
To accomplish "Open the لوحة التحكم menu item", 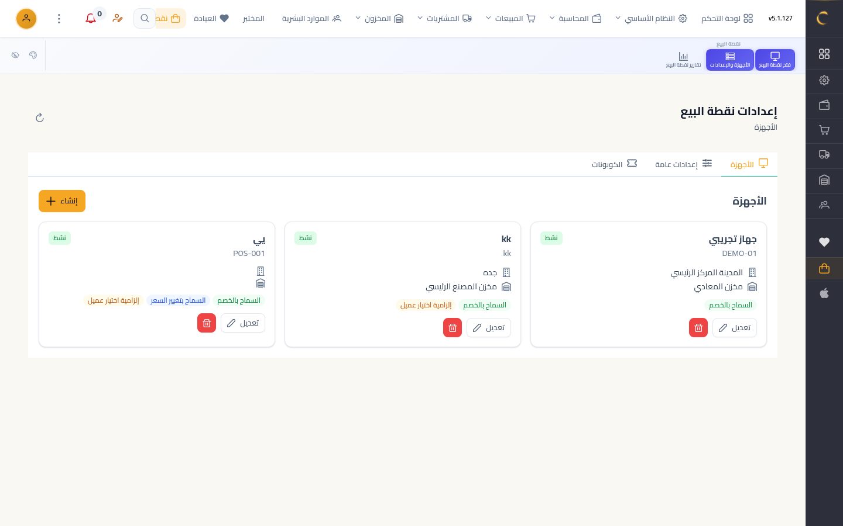I will pos(727,19).
